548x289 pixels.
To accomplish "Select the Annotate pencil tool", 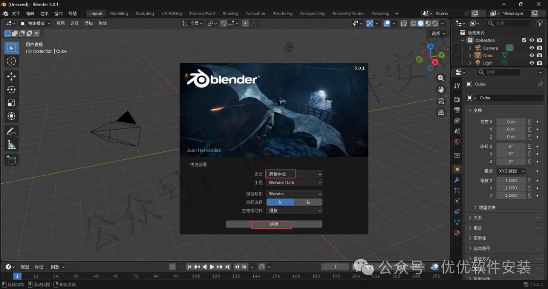I will pyautogui.click(x=12, y=132).
